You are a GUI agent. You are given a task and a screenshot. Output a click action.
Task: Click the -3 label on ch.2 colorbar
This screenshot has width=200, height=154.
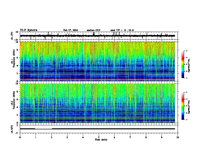186,92
